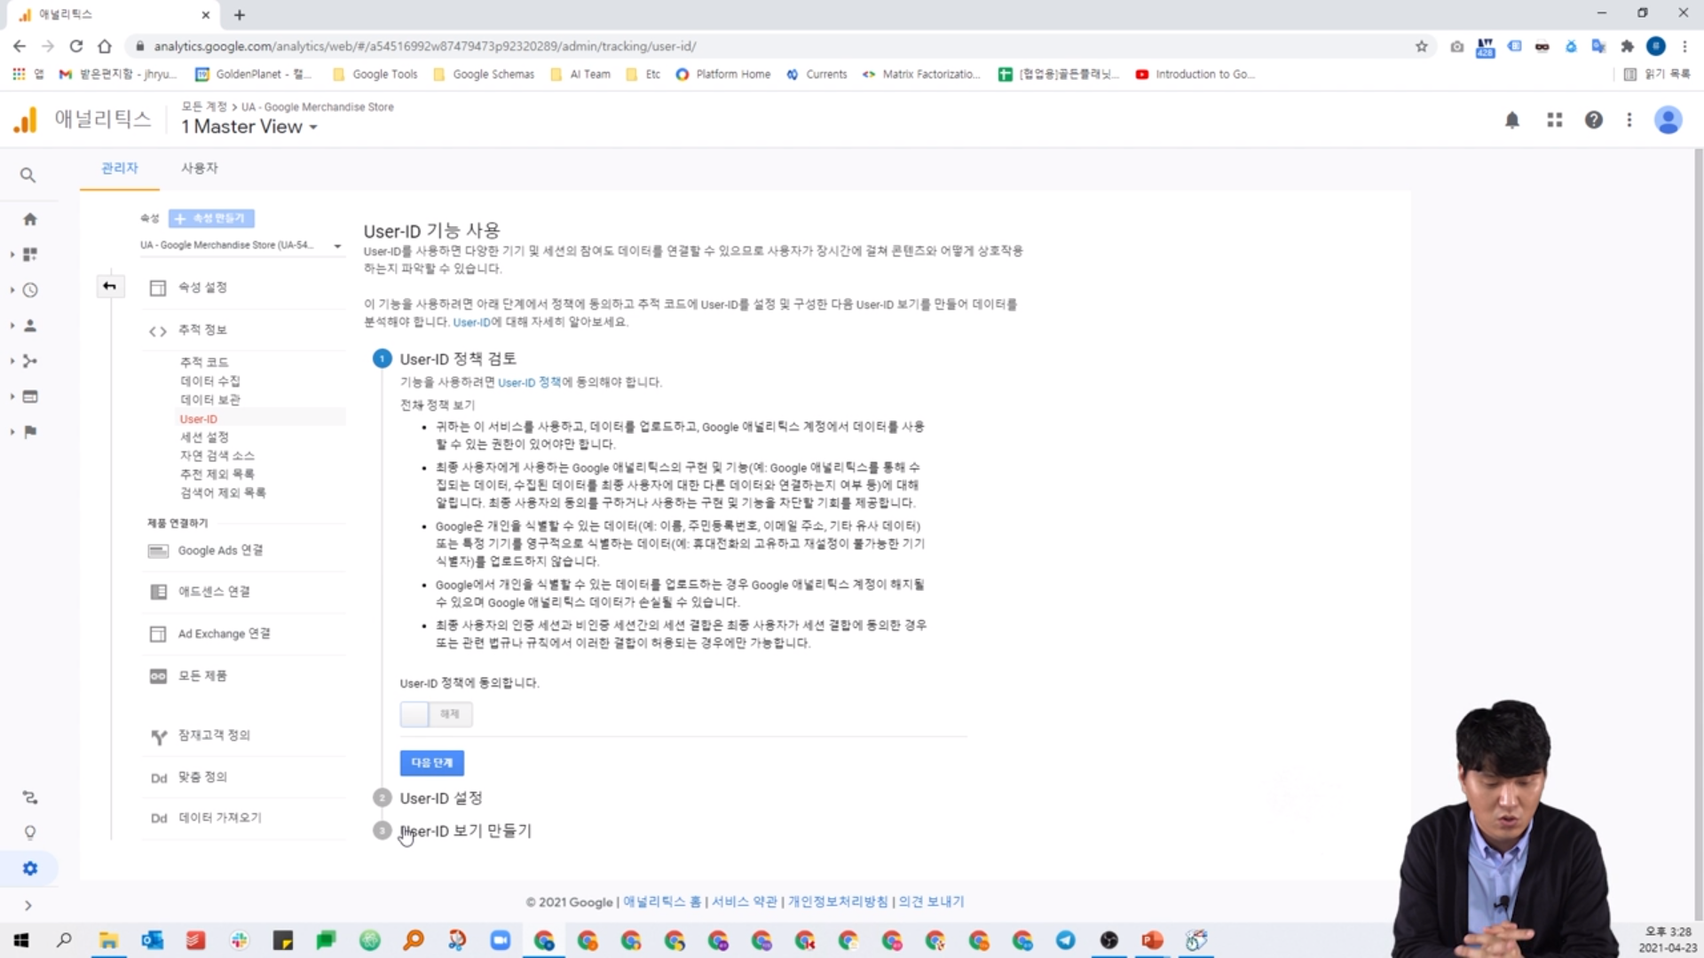The height and width of the screenshot is (958, 1704).
Task: Open 개인정보처리방침 footer link
Action: 838,901
